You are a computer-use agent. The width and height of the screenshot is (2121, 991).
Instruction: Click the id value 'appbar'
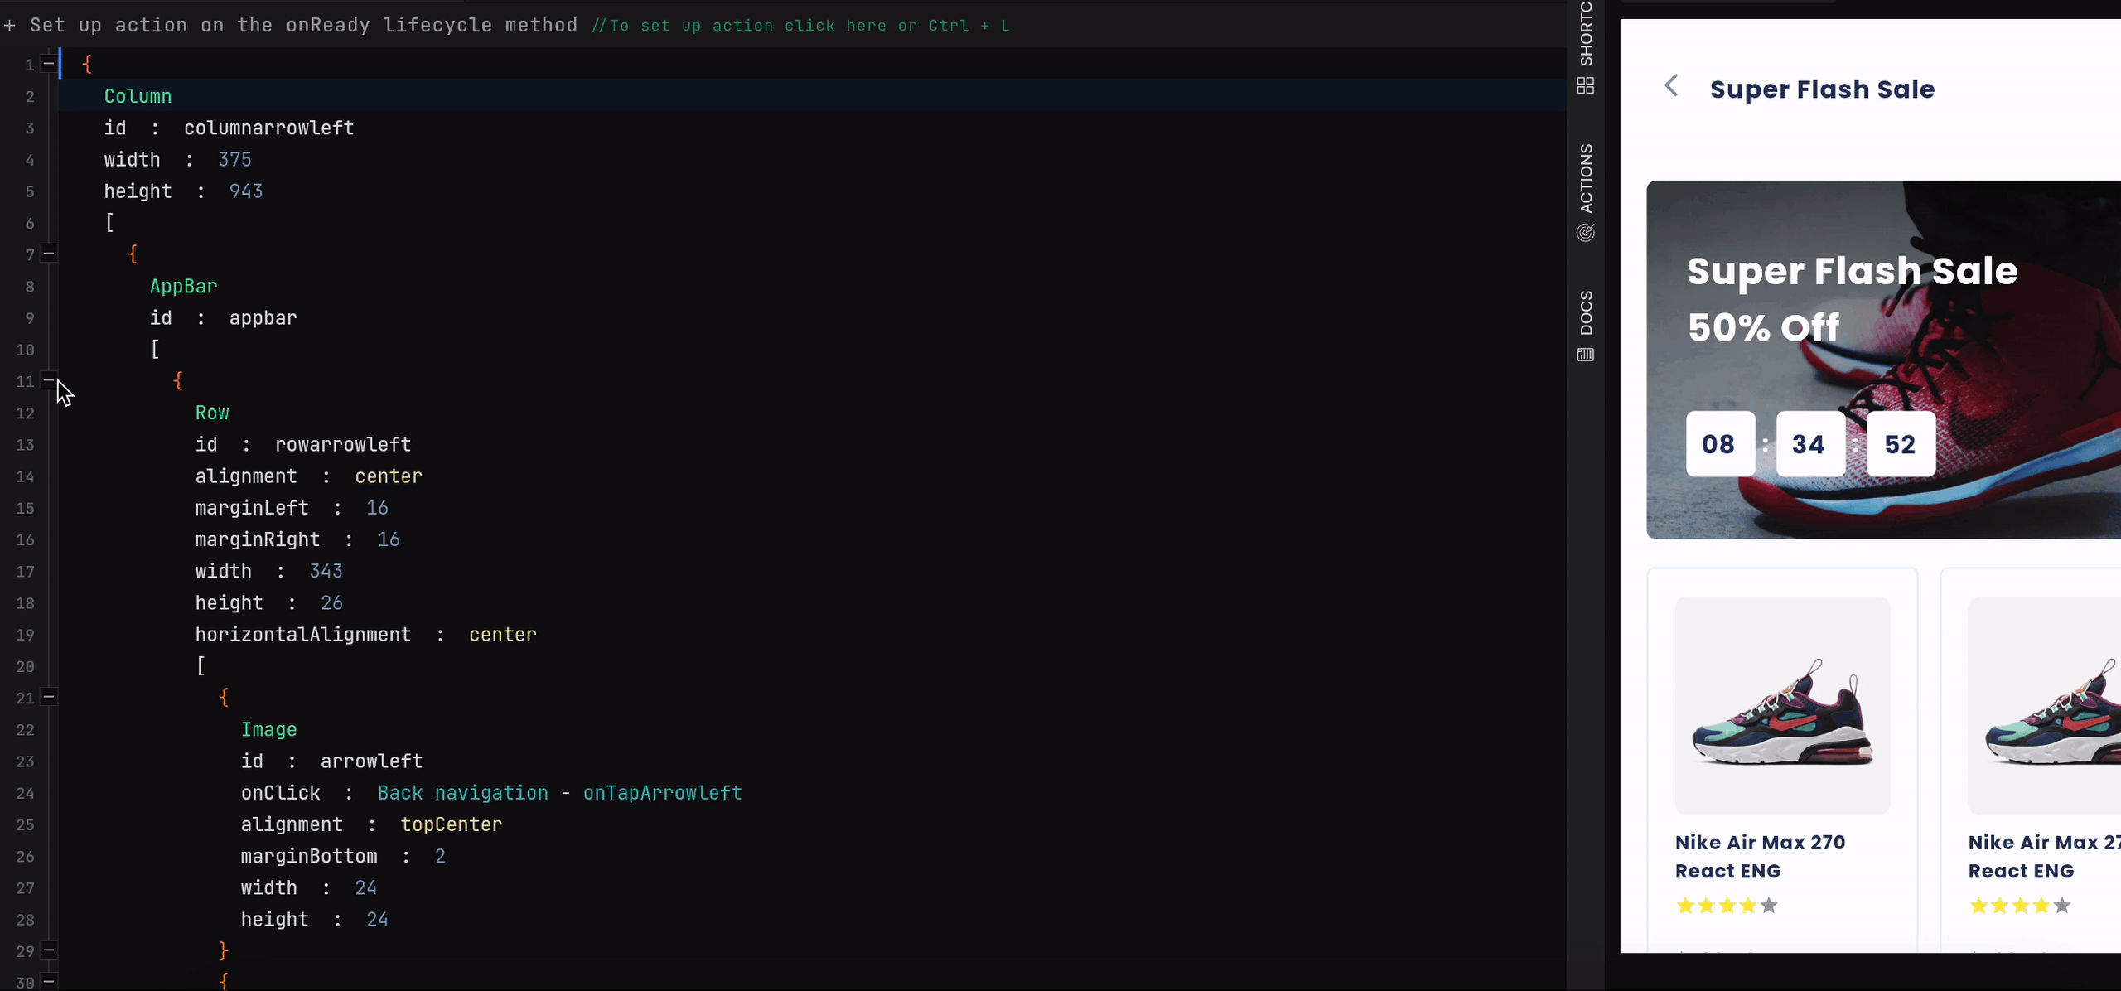[x=263, y=318]
